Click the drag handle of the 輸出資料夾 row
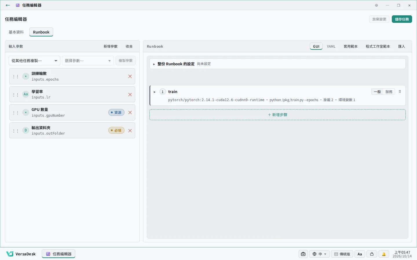 pos(16,131)
